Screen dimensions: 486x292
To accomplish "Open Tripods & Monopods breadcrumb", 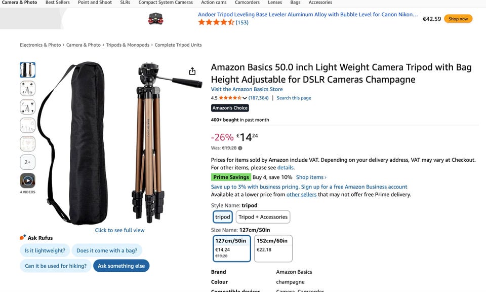I will coord(128,45).
